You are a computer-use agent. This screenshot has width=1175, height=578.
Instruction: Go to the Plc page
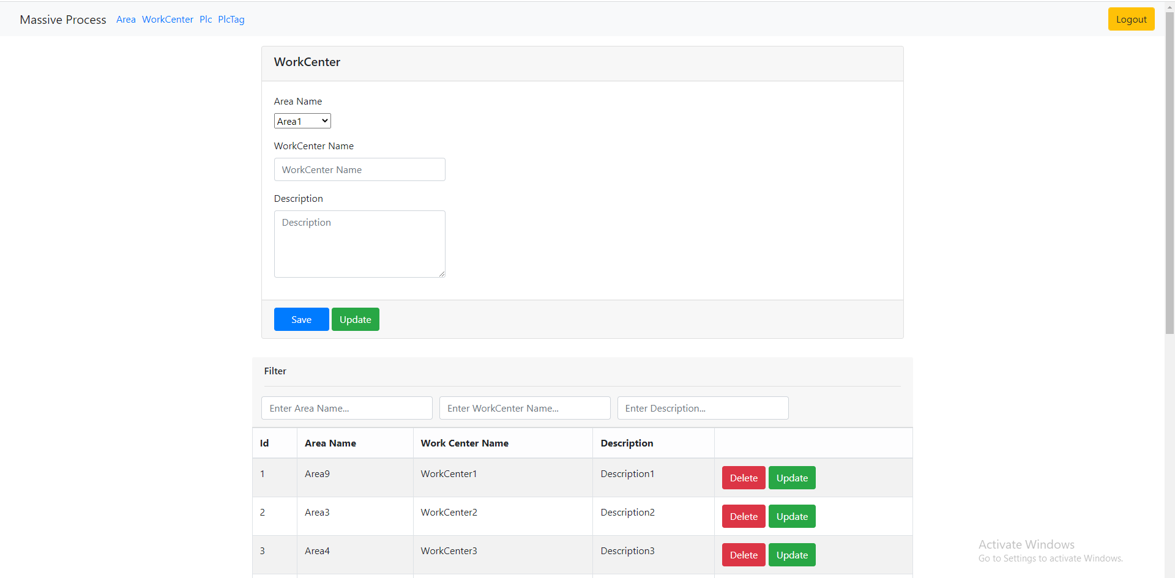(206, 19)
